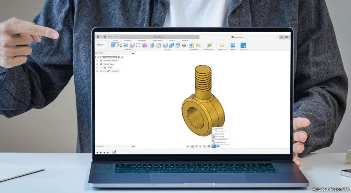Toggle visibility of the Clevis component
The width and height of the screenshot is (351, 193).
tap(101, 71)
